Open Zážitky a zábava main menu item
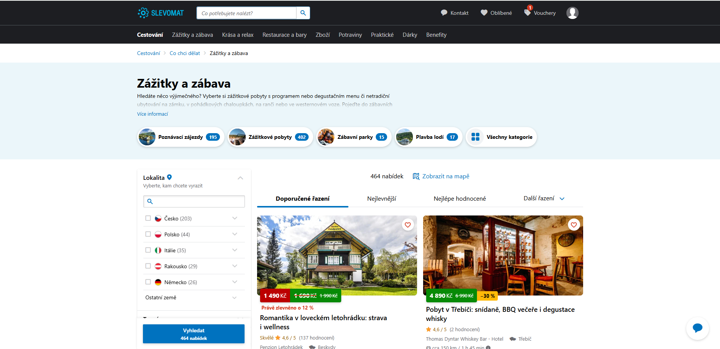 [x=193, y=35]
